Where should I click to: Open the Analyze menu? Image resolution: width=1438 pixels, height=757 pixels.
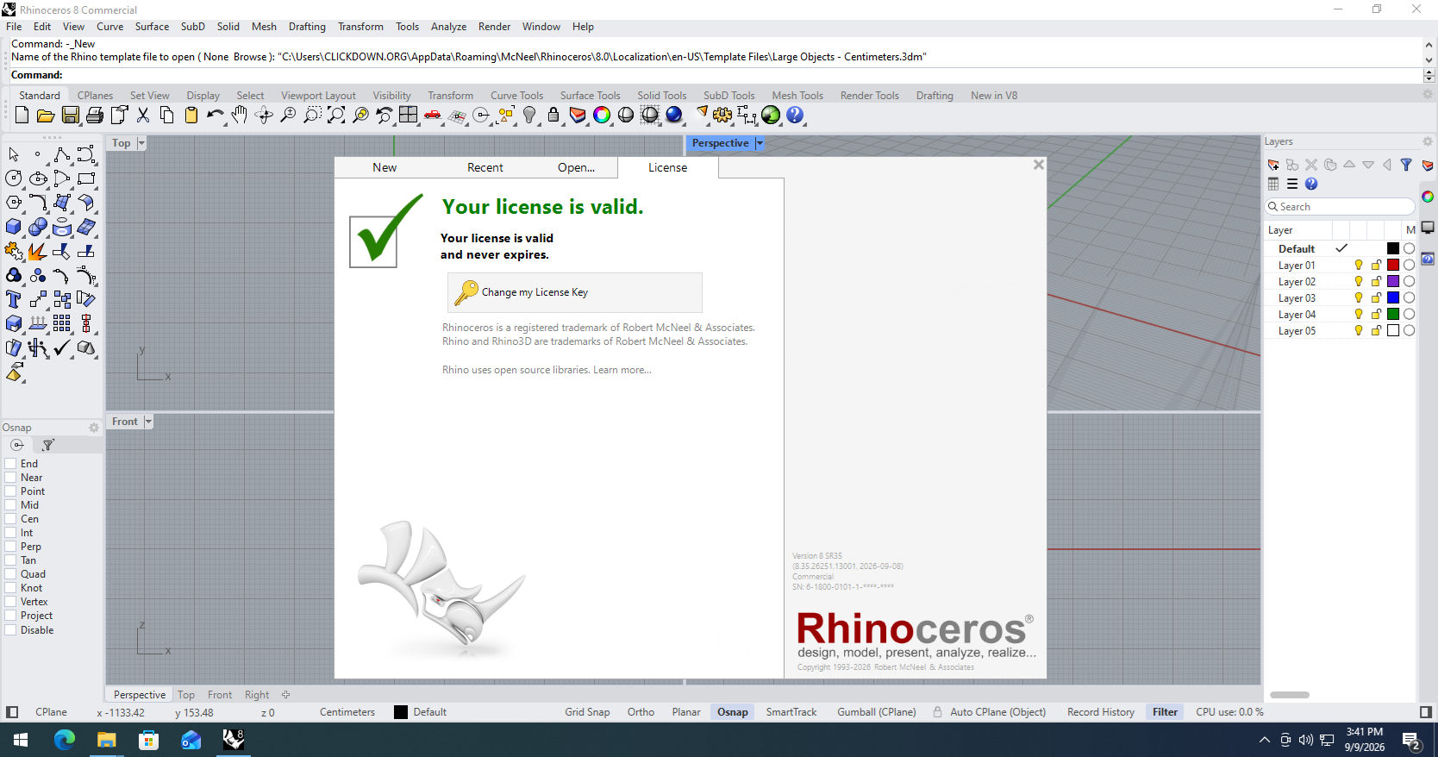448,27
